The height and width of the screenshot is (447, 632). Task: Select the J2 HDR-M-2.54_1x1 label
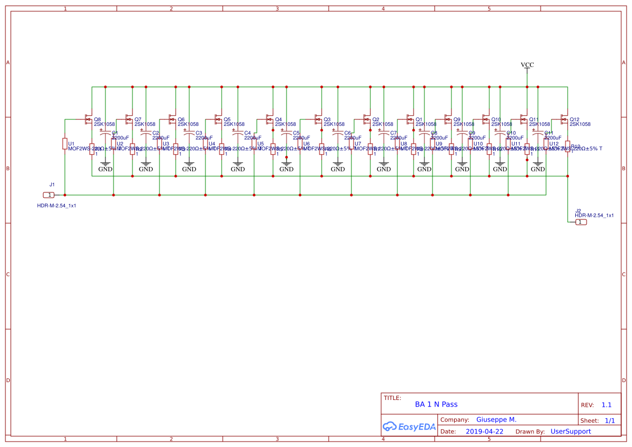(x=594, y=215)
